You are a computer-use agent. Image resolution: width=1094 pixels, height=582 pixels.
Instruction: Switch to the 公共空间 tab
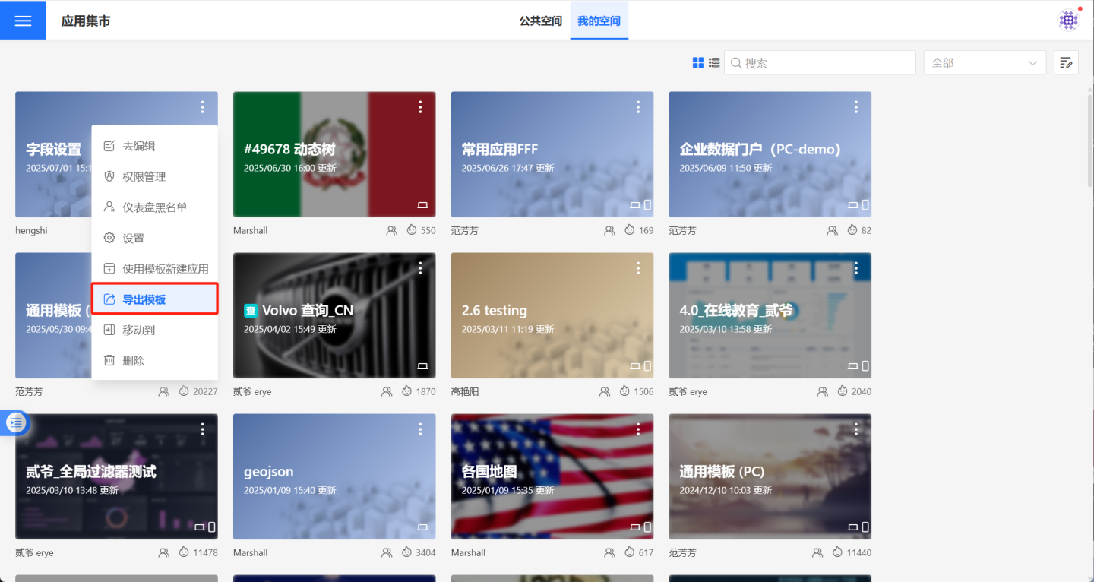coord(540,21)
